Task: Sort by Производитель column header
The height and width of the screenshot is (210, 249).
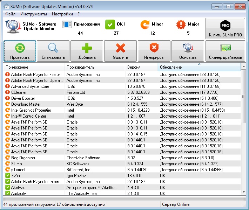Action: (95, 67)
